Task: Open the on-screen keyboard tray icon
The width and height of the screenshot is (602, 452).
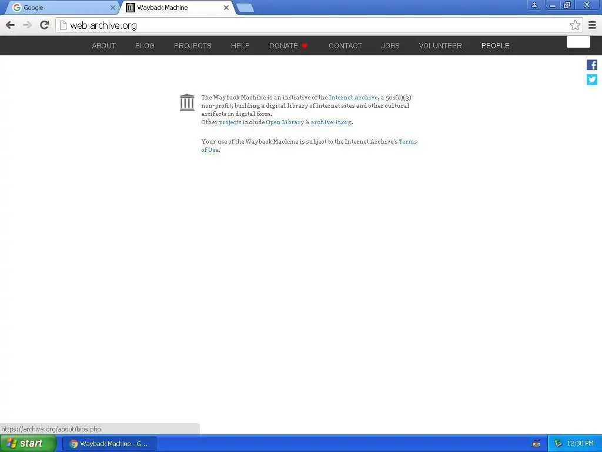Action: [536, 444]
